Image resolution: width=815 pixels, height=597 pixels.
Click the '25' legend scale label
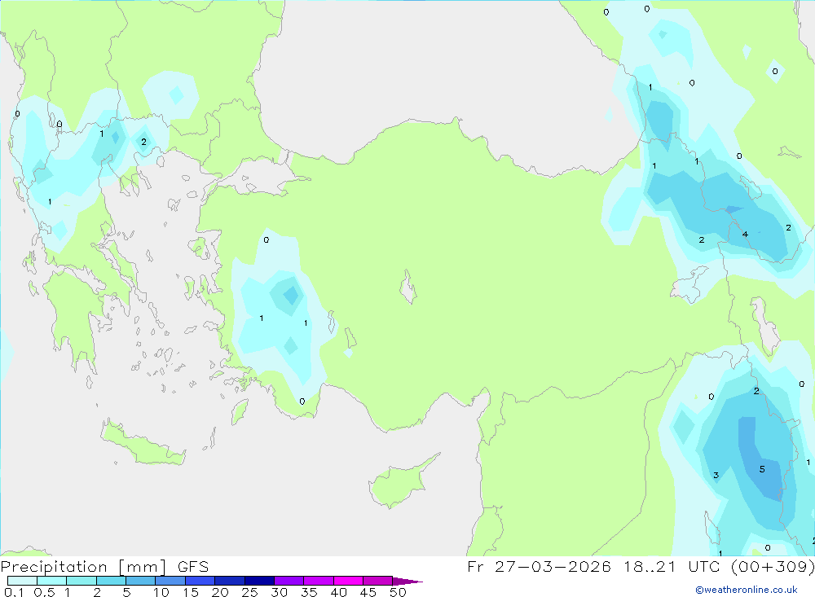(249, 592)
